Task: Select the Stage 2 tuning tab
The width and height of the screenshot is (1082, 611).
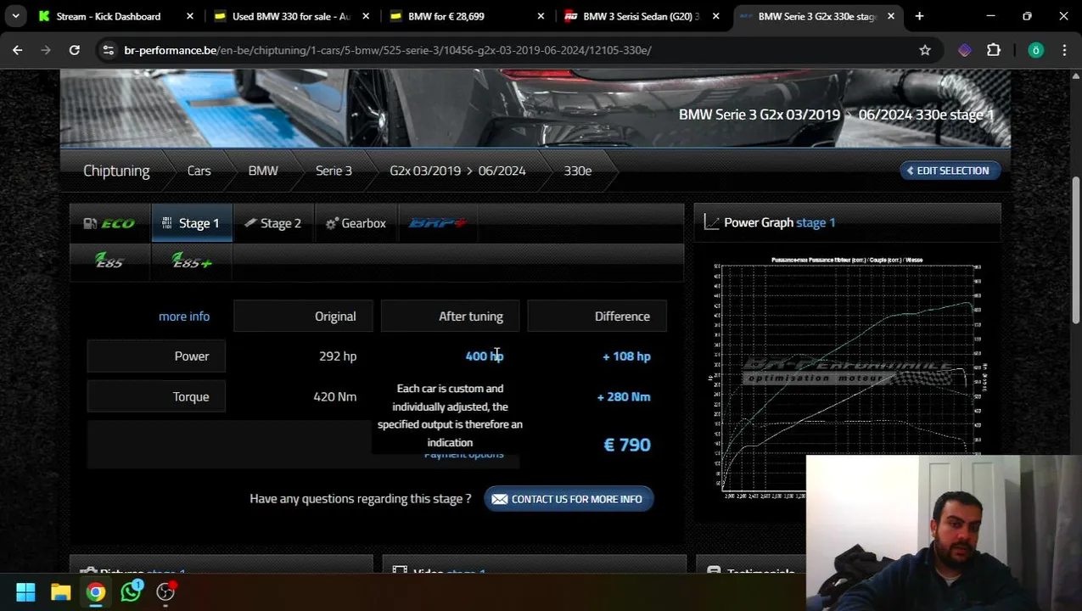Action: [273, 223]
